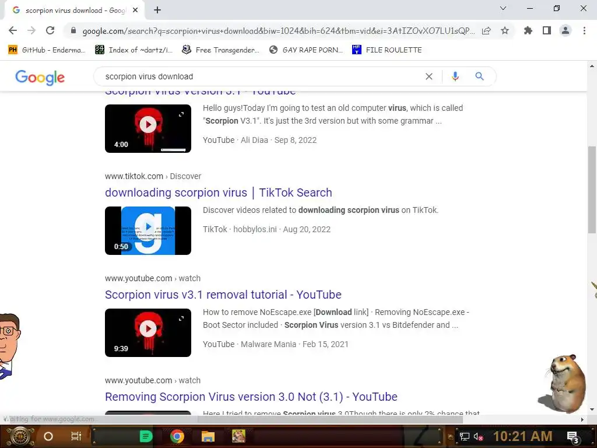Expand the 9:39 video preview

click(x=181, y=318)
